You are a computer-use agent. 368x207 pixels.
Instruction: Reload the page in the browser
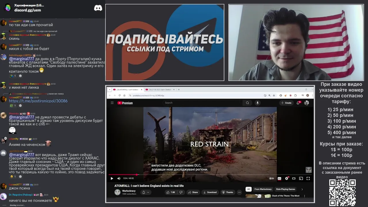pos(120,95)
